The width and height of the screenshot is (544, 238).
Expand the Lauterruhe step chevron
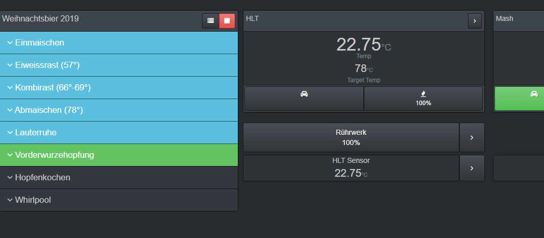point(10,132)
